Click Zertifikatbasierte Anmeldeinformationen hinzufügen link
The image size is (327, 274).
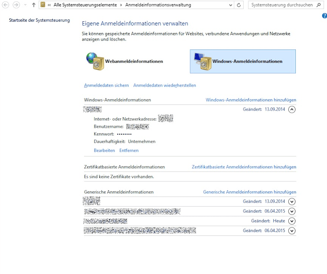click(x=244, y=167)
